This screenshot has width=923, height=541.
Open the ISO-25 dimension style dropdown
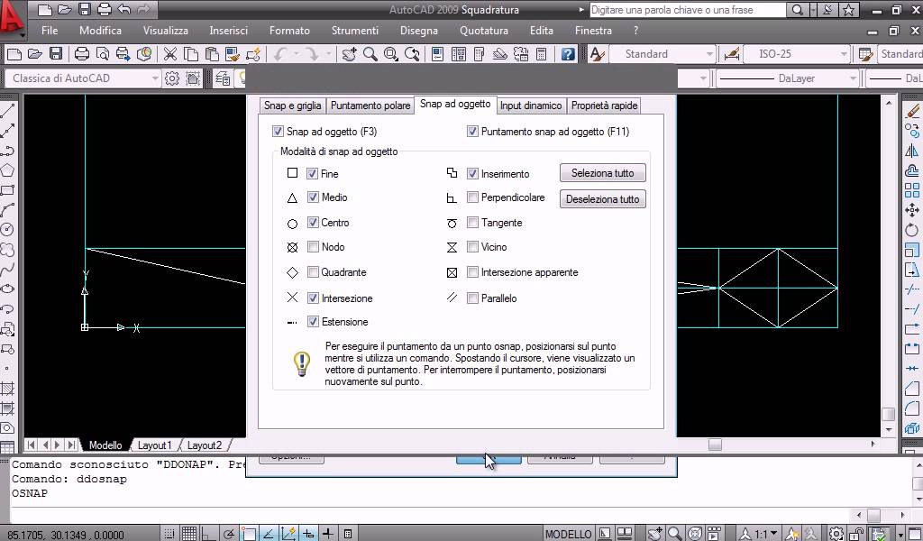[797, 54]
